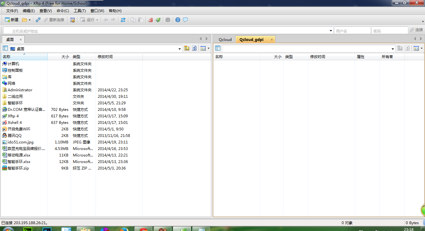This screenshot has width=425, height=231.
Task: Expand the right pane path dropdown arrow
Action: point(393,48)
